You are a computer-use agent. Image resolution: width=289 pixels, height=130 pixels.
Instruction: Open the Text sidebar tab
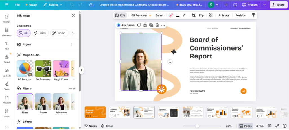7,46
